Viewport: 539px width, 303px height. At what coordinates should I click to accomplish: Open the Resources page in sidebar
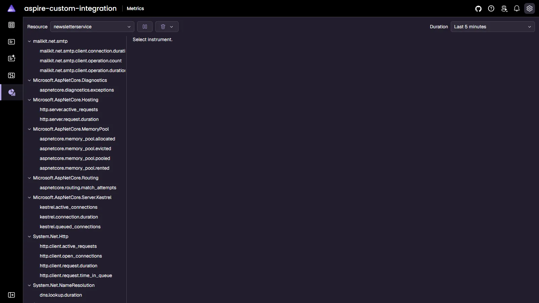click(11, 25)
